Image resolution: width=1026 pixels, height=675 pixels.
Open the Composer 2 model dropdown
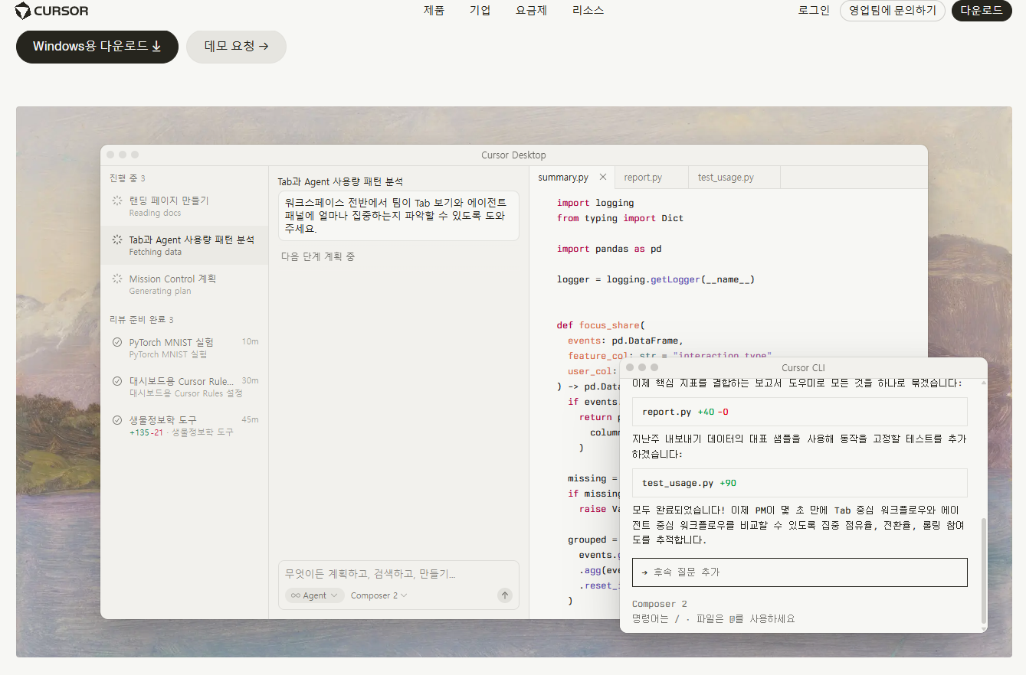(379, 595)
